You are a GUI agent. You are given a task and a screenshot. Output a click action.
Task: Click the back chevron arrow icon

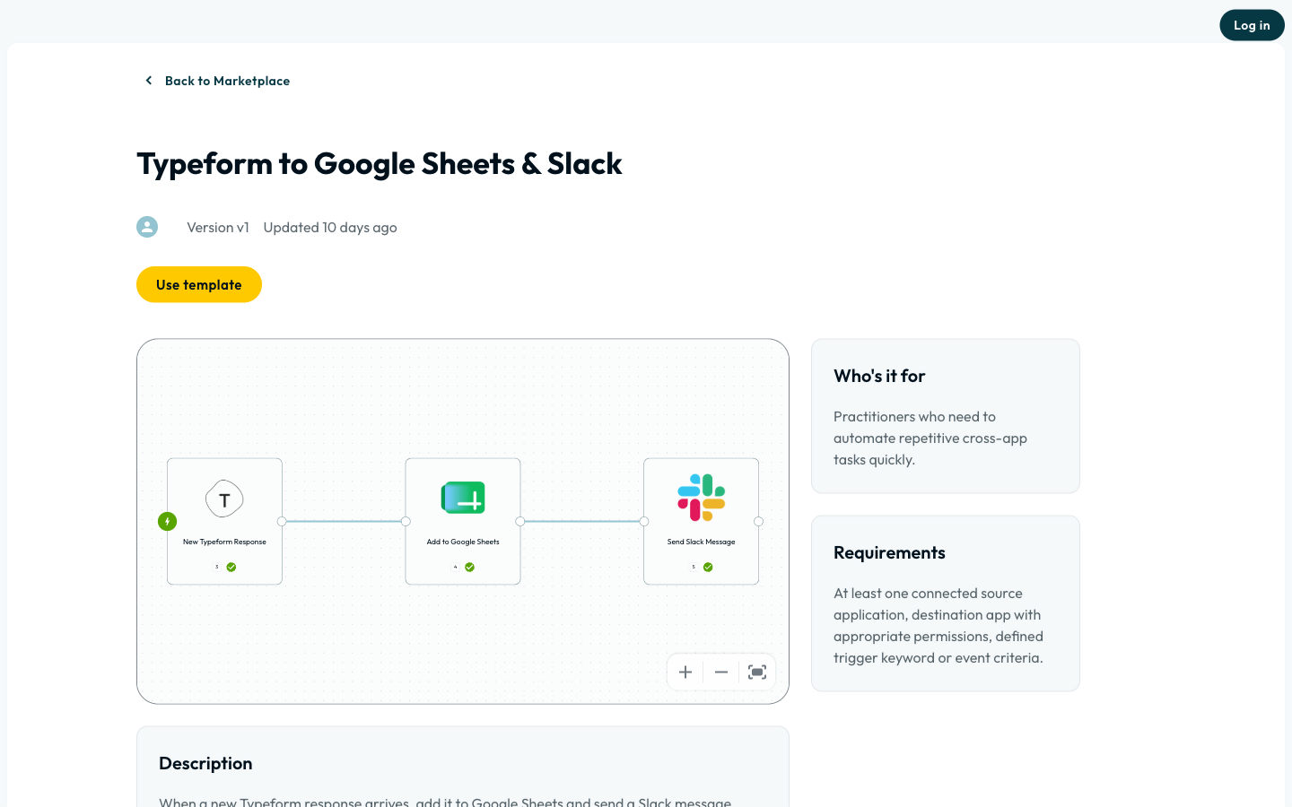click(x=149, y=81)
